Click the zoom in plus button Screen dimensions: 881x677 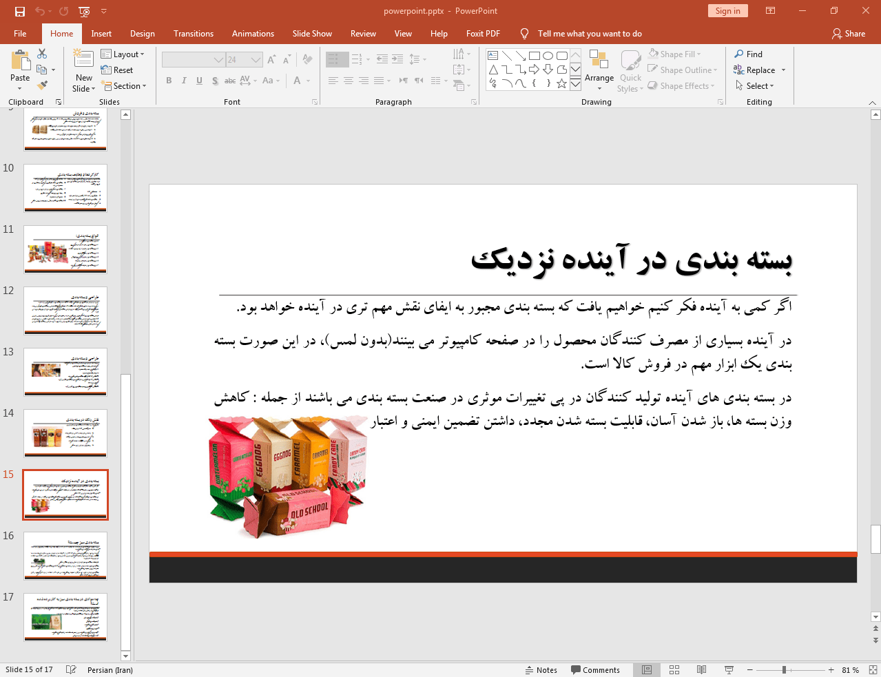point(831,669)
